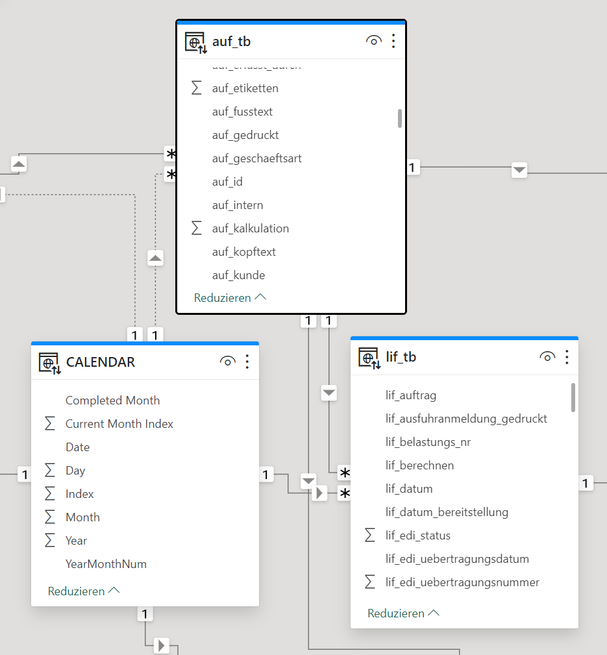The width and height of the screenshot is (607, 655).
Task: Select the auf_id field
Action: point(227,182)
